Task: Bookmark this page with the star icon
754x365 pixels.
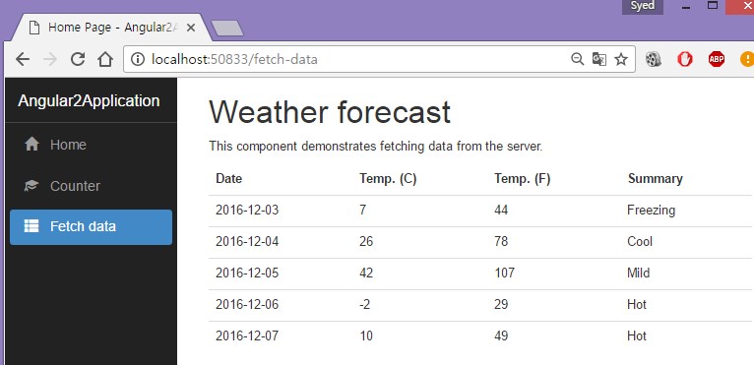Action: pos(621,59)
